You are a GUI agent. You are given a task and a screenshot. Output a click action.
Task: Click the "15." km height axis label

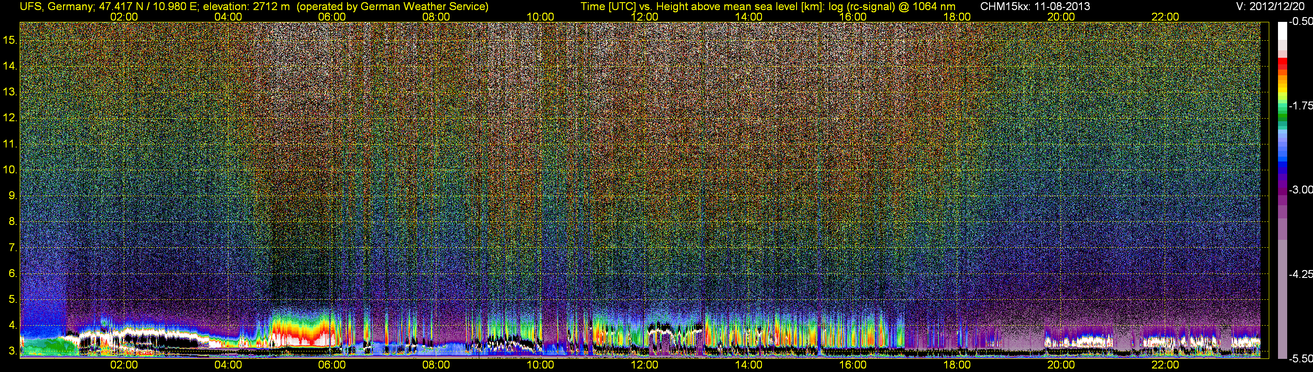(x=10, y=40)
